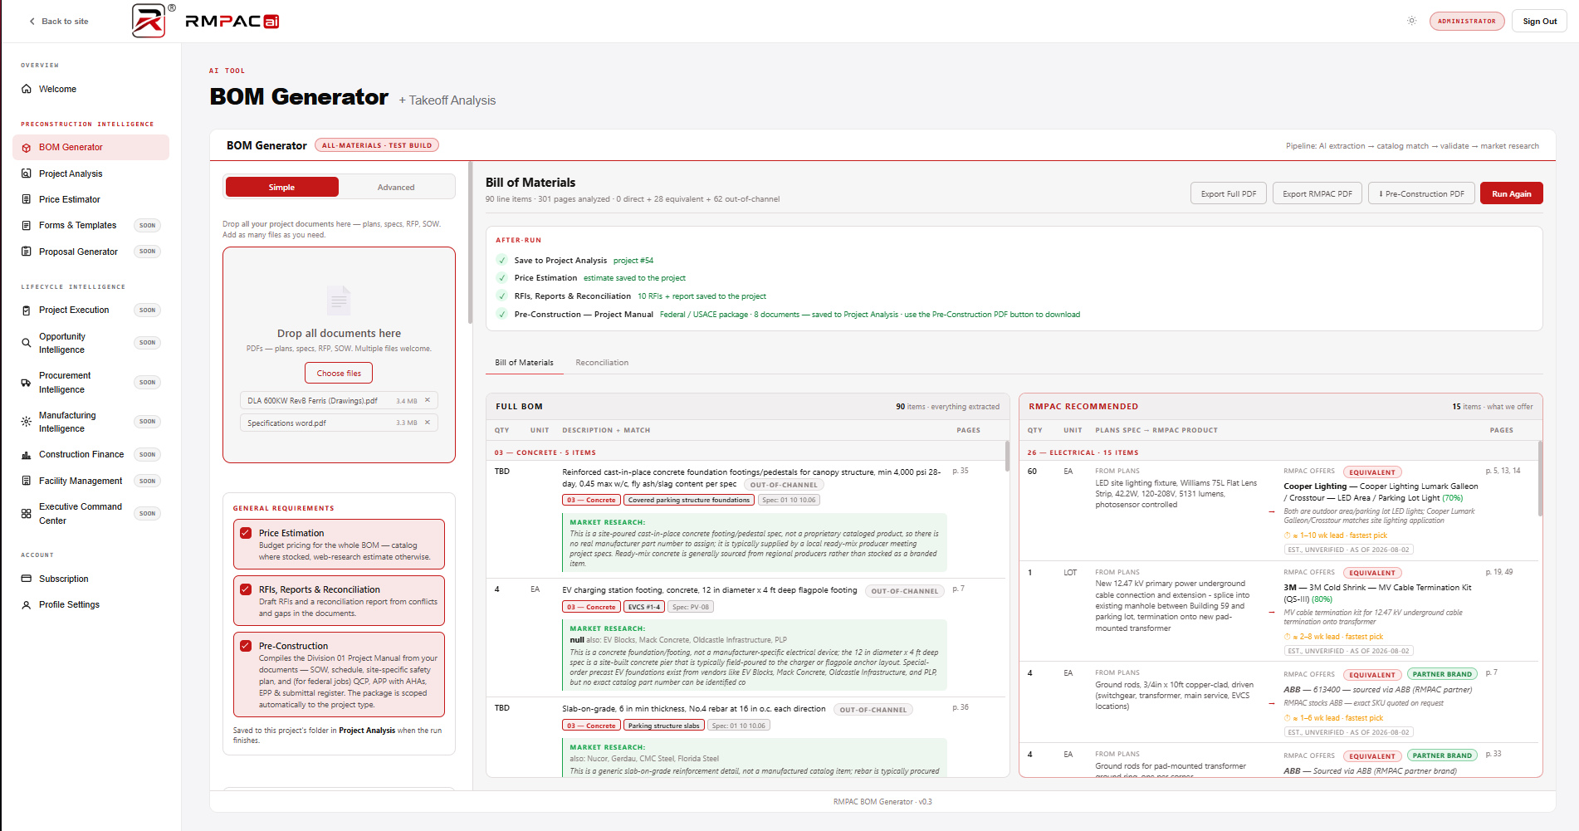1579x831 pixels.
Task: Uncheck the Price Estimation requirement checkbox
Action: 246,533
